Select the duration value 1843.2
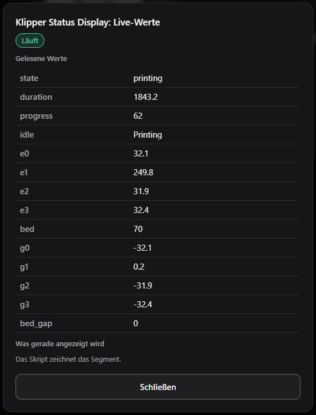 tap(146, 97)
